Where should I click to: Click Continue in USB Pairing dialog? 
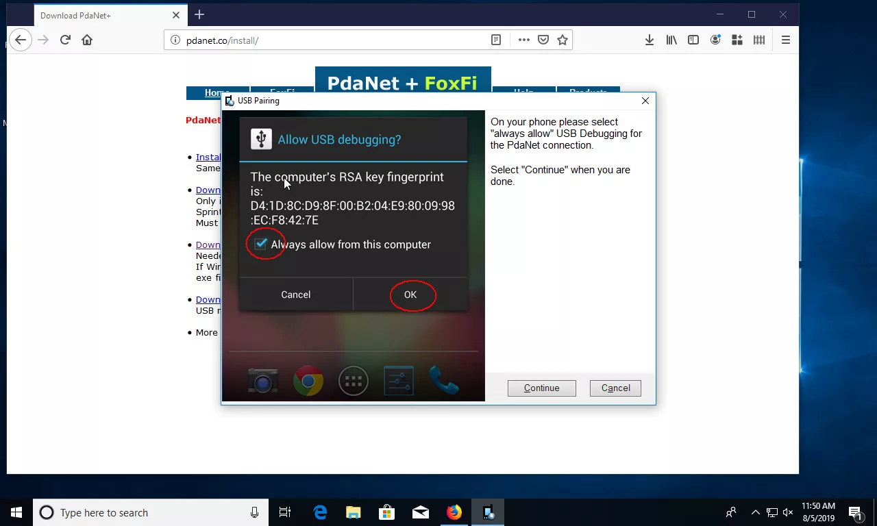coord(541,388)
